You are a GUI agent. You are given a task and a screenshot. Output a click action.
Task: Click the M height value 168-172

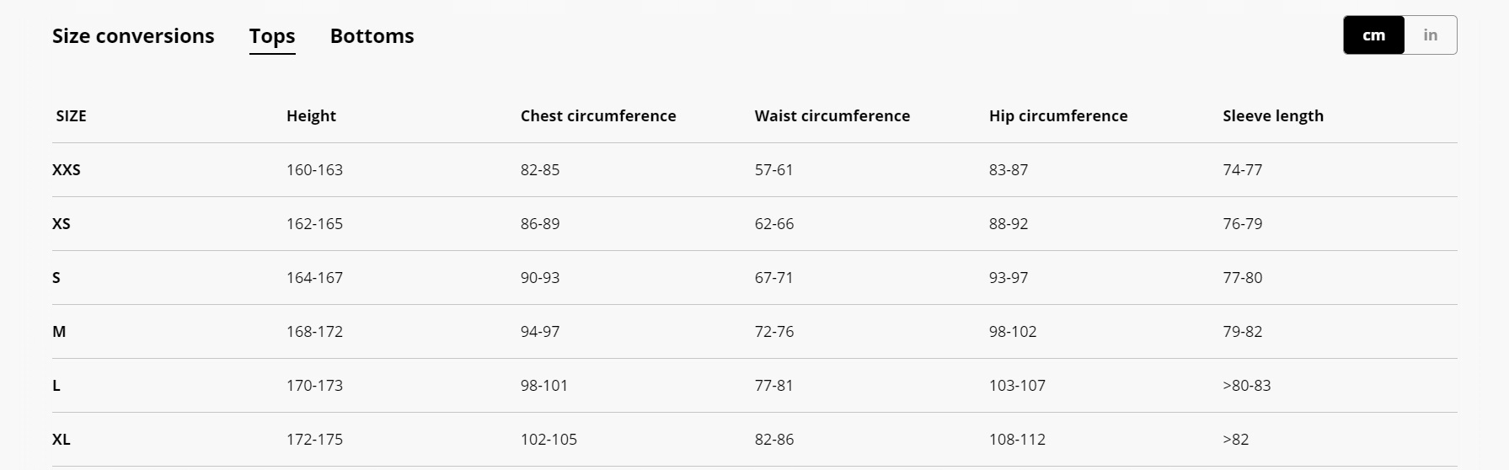pos(314,332)
